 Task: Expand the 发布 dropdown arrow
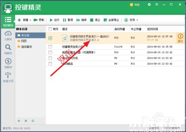(137, 20)
